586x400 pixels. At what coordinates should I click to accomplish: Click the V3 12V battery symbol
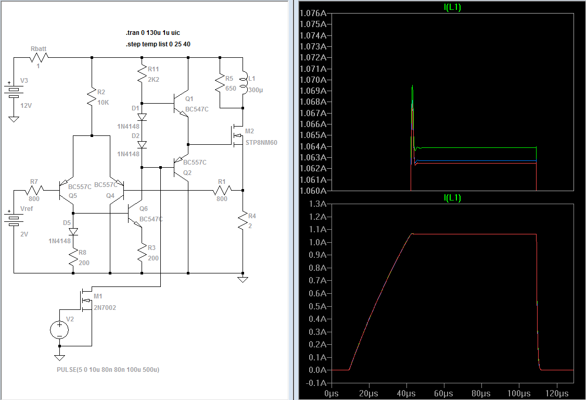[x=14, y=90]
